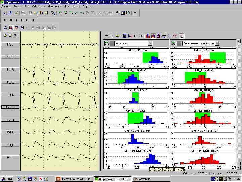Image resolution: width=242 pixels, height=182 pixels.
Task: Click the list icon in third toolbar row
Action: click(22, 28)
